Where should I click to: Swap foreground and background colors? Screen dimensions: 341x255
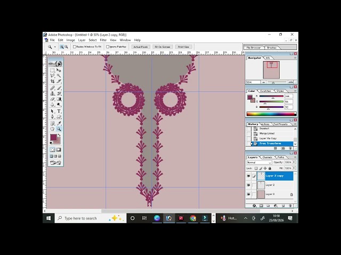coord(59,135)
